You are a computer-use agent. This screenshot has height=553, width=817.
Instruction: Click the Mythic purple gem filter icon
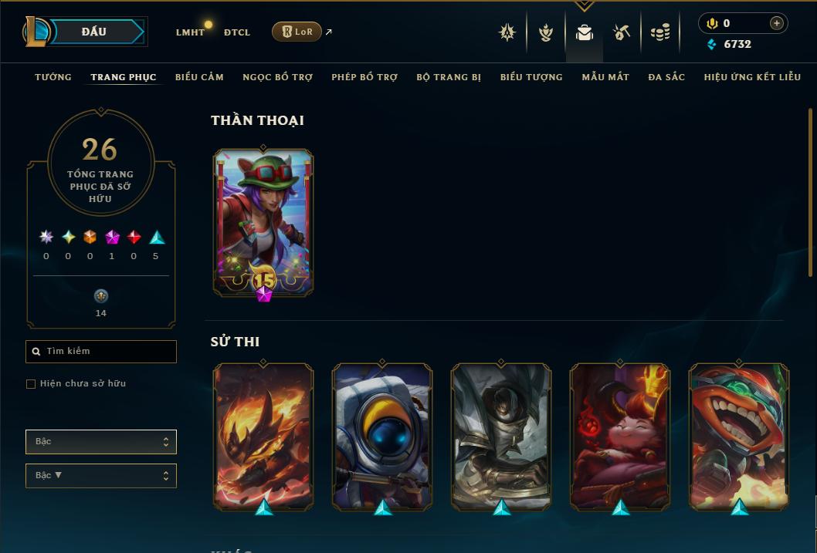pos(112,238)
